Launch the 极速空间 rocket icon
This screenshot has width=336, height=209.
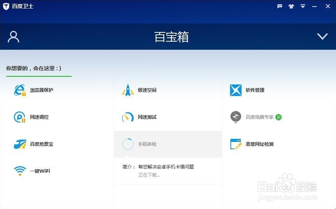[x=128, y=90]
